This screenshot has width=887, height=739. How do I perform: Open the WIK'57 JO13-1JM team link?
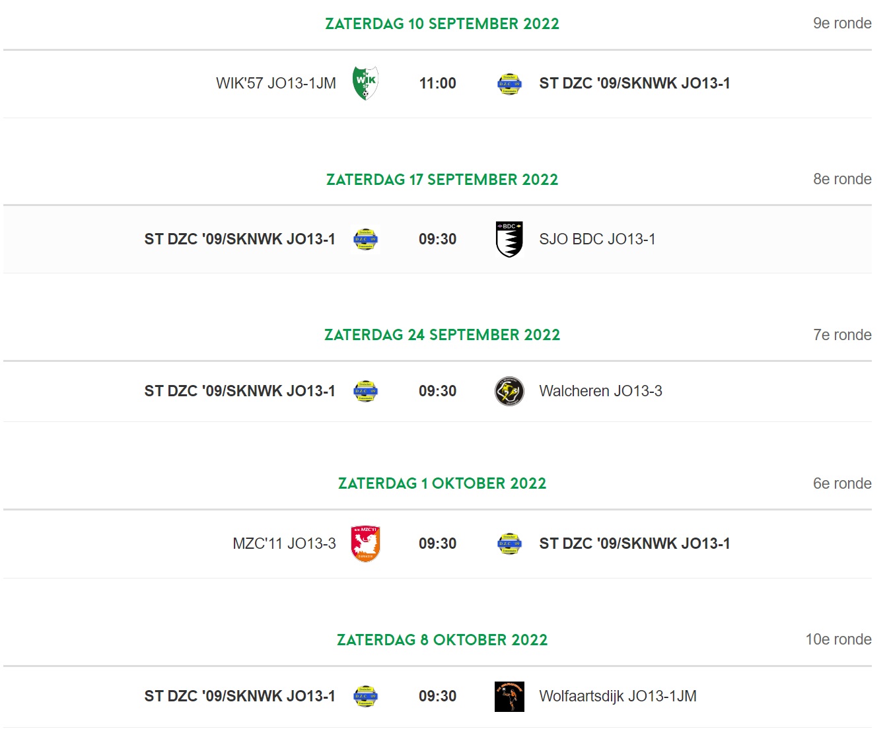(x=276, y=83)
